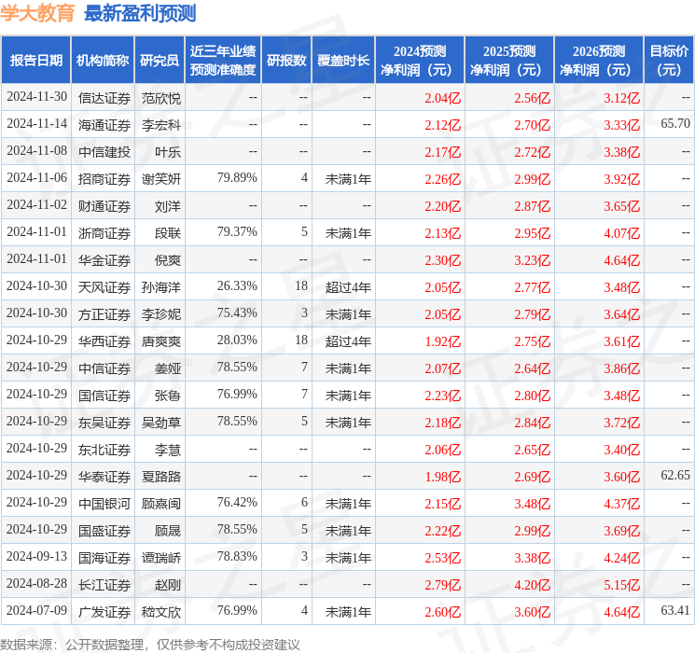Click researcher name 李宏科
This screenshot has height=653, width=695.
pyautogui.click(x=161, y=125)
